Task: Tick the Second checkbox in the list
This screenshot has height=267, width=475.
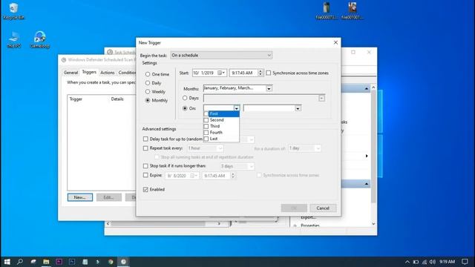Action: click(x=206, y=120)
